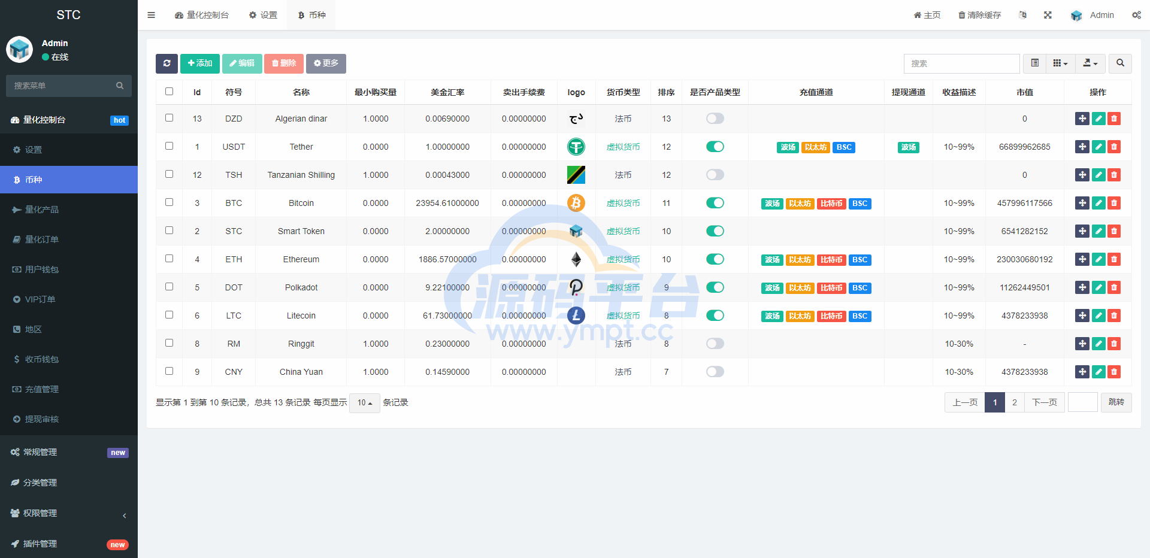This screenshot has width=1150, height=558.
Task: Click the Tether logo thumbnail
Action: pos(576,147)
